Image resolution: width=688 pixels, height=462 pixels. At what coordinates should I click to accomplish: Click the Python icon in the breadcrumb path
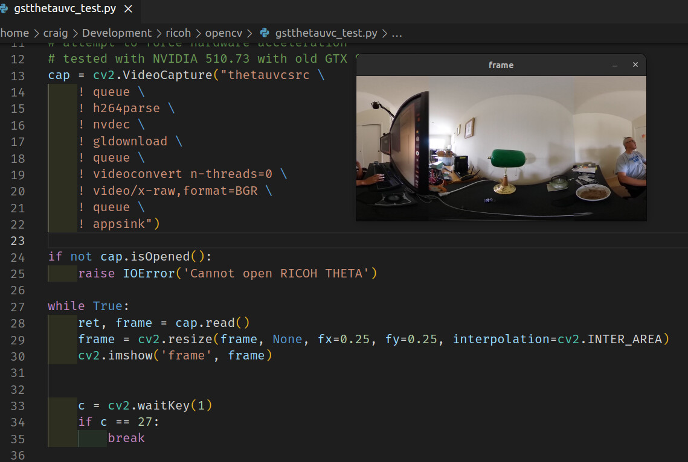pos(264,33)
